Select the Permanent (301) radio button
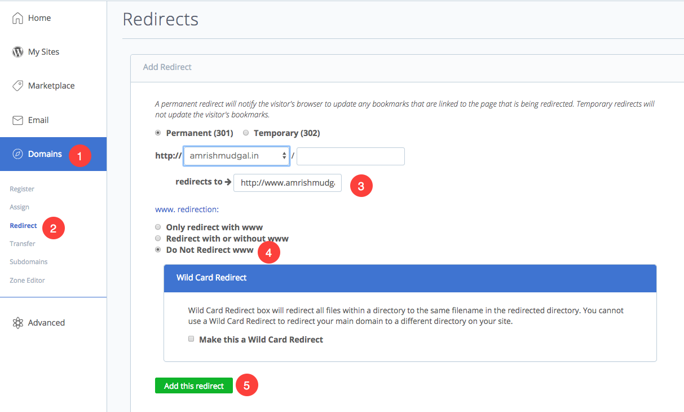Viewport: 684px width, 412px height. (x=158, y=133)
